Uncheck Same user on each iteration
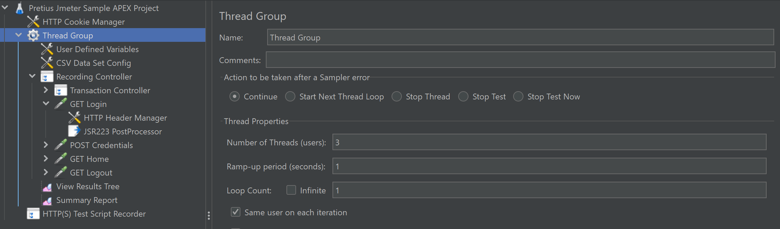The height and width of the screenshot is (229, 780). click(236, 212)
